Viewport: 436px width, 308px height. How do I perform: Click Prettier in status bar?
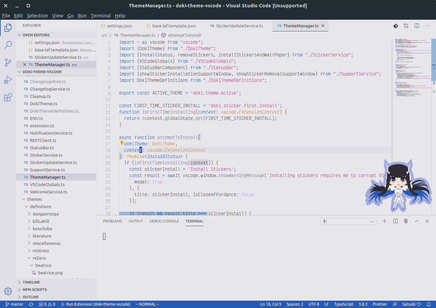click(x=380, y=304)
